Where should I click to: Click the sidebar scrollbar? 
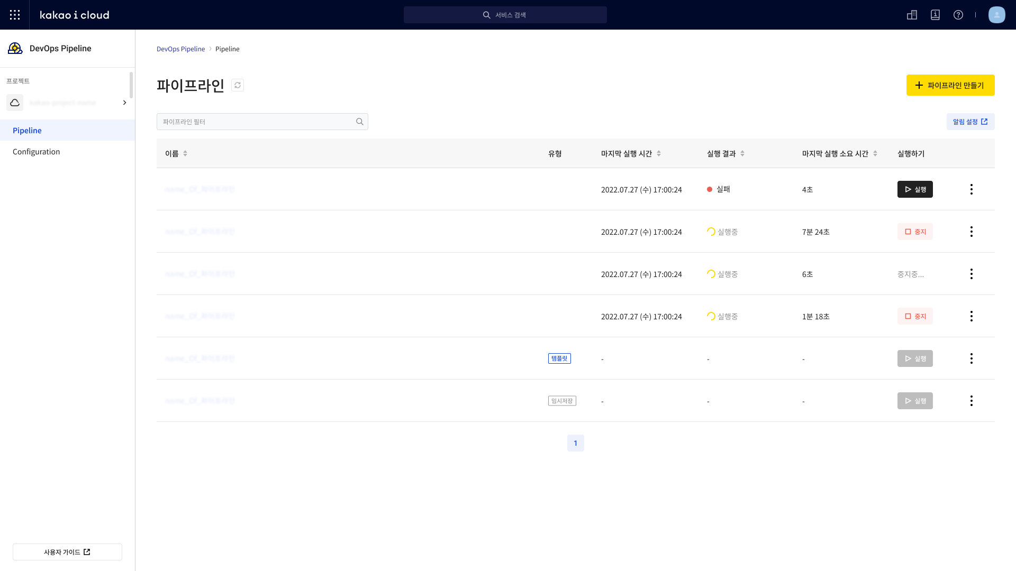pyautogui.click(x=131, y=85)
